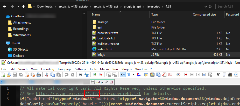Click the Save icon in Notepad++ toolbar
Image resolution: width=240 pixels, height=106 pixels.
point(15,75)
